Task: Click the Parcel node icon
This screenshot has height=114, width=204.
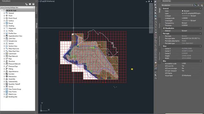Action: click(x=7, y=23)
